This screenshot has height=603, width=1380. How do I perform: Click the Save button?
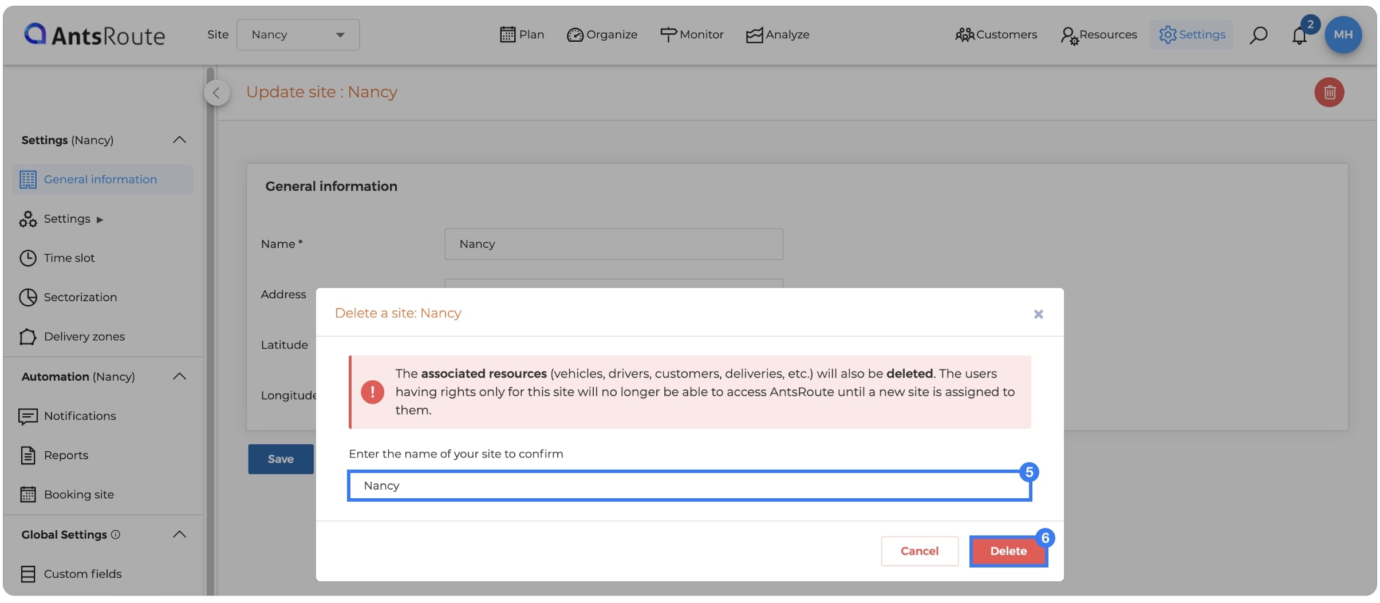coord(281,459)
